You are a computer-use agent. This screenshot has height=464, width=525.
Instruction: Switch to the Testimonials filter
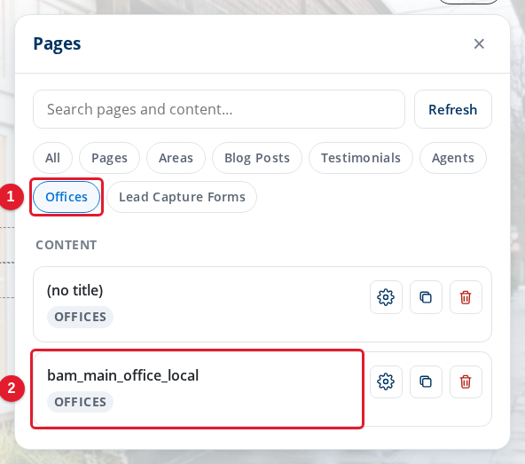click(361, 158)
